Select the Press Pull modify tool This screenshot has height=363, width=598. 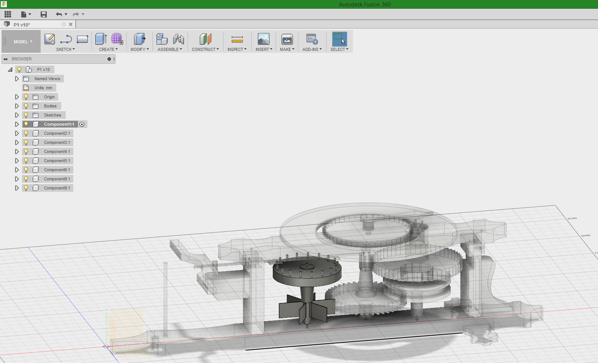140,39
